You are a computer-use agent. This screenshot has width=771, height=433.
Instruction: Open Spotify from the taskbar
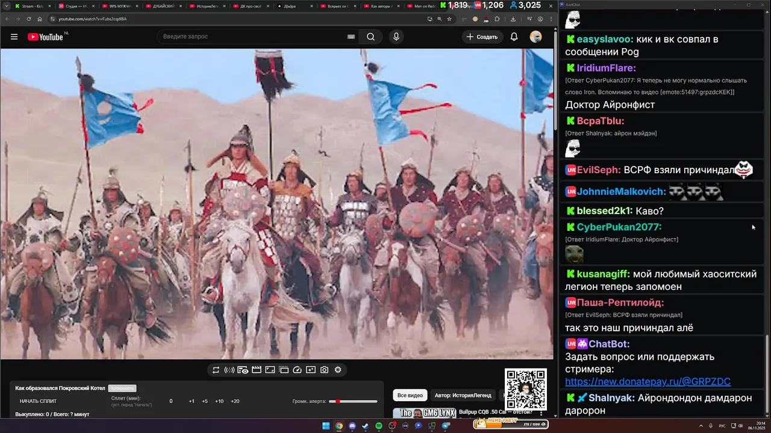pyautogui.click(x=379, y=426)
